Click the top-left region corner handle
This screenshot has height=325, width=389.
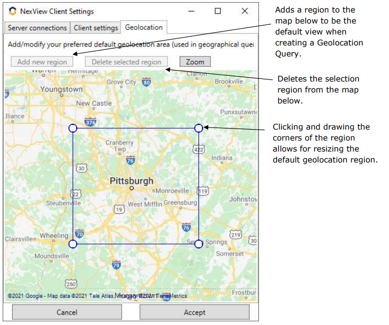[73, 128]
